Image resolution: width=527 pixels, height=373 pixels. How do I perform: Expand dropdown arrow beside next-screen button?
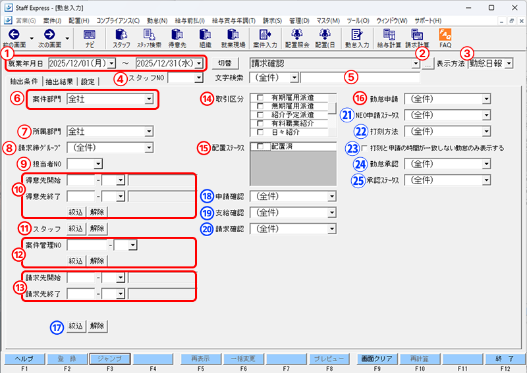tap(67, 38)
